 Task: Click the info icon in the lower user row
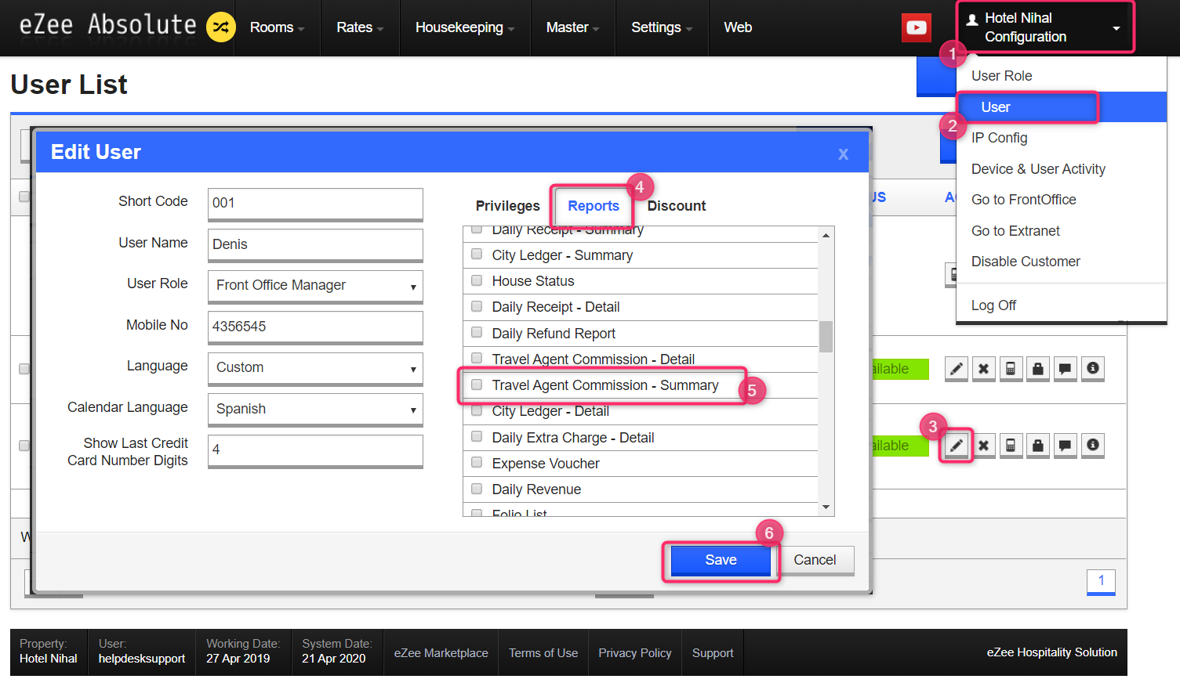(x=1093, y=446)
